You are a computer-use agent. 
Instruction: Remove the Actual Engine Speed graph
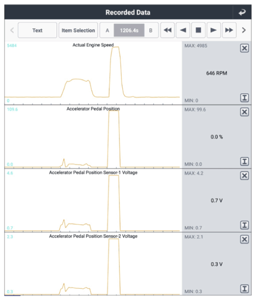pyautogui.click(x=244, y=48)
